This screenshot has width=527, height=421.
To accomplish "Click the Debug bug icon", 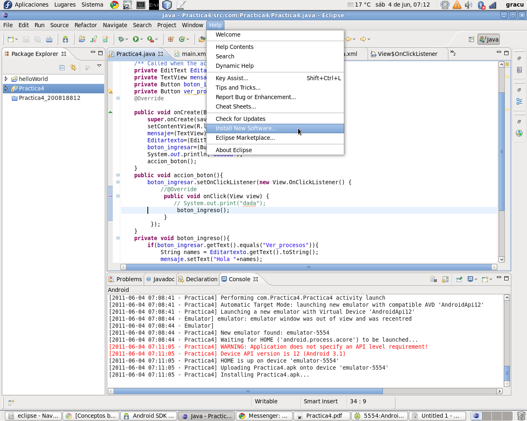I will tap(121, 39).
